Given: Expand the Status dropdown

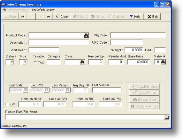Looking at the screenshot, I should click(12, 62).
